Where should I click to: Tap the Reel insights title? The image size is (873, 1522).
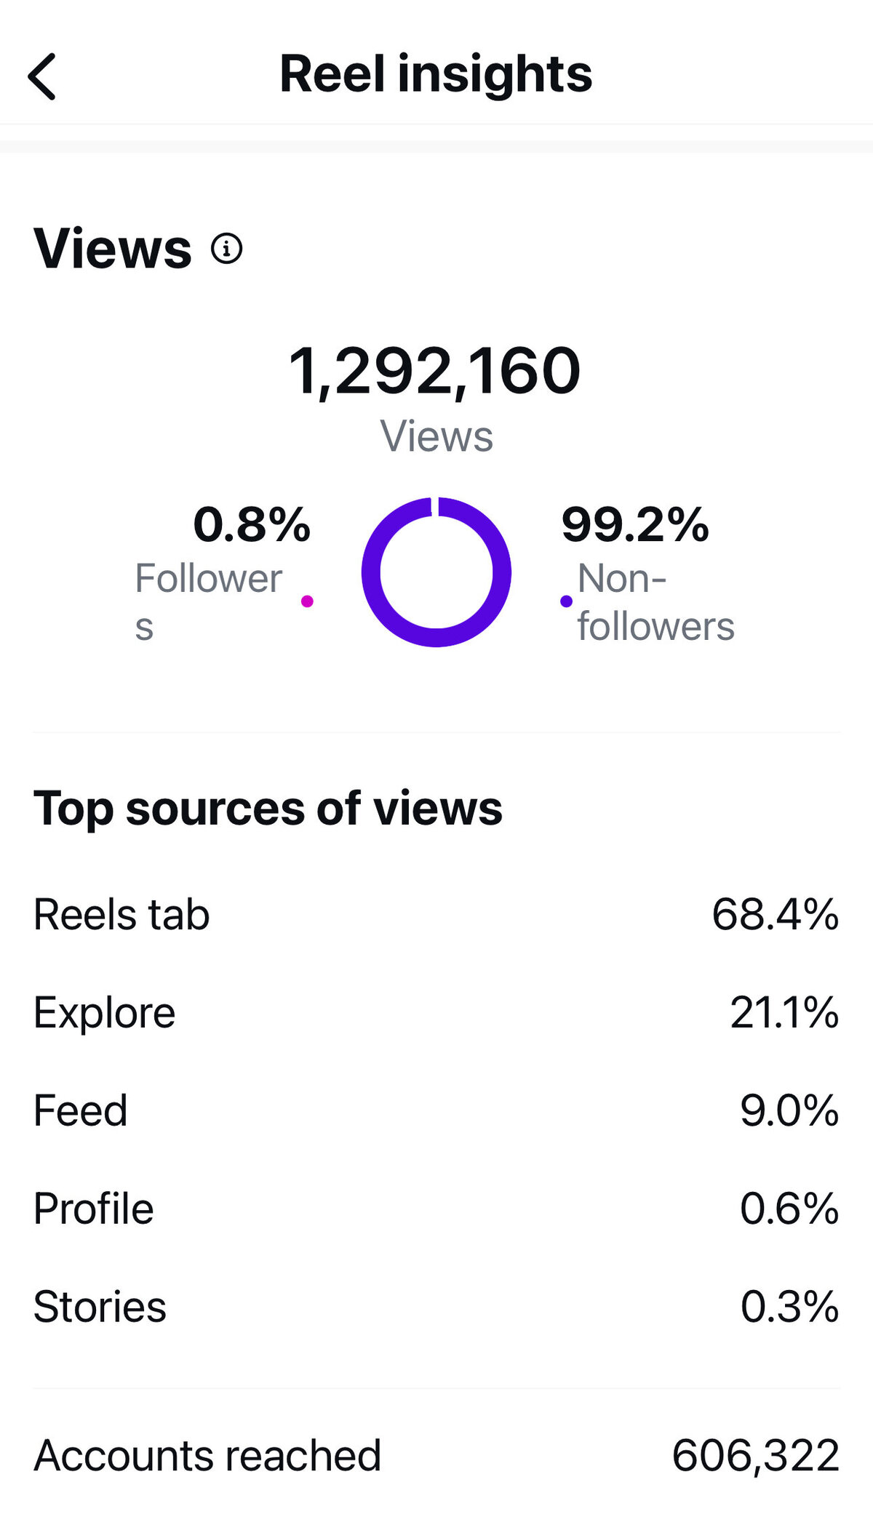coord(436,74)
